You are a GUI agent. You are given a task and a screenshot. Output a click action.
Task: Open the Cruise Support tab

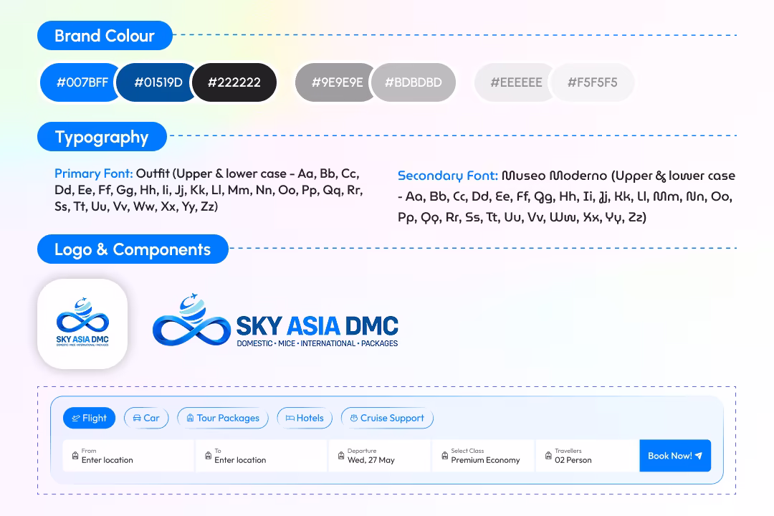[x=387, y=419]
